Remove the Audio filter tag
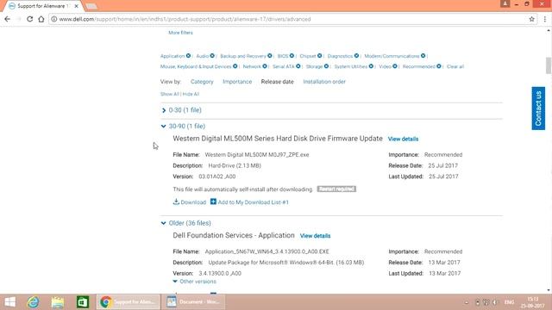This screenshot has height=310, width=552. point(212,56)
